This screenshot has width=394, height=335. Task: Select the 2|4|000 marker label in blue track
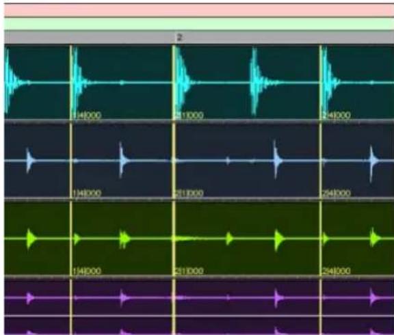coord(337,193)
